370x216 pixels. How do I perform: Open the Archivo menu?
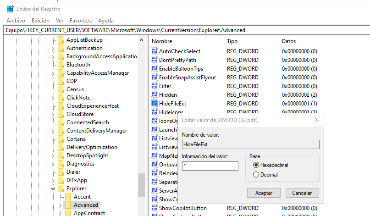click(16, 21)
